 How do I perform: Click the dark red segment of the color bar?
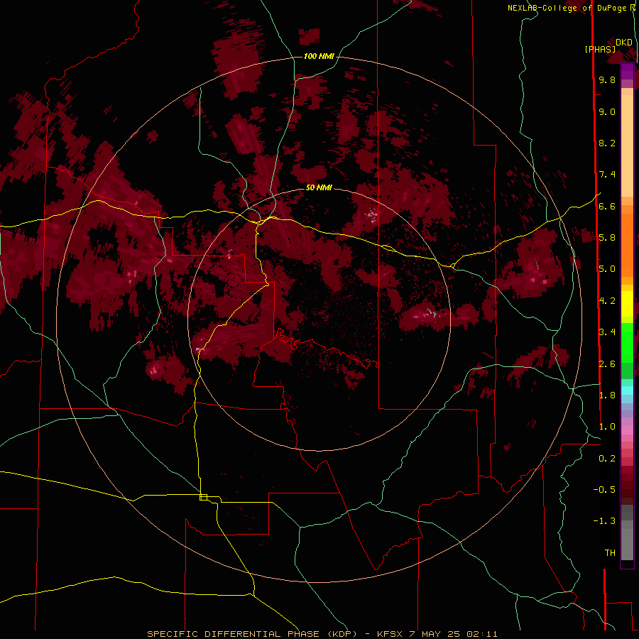point(627,485)
